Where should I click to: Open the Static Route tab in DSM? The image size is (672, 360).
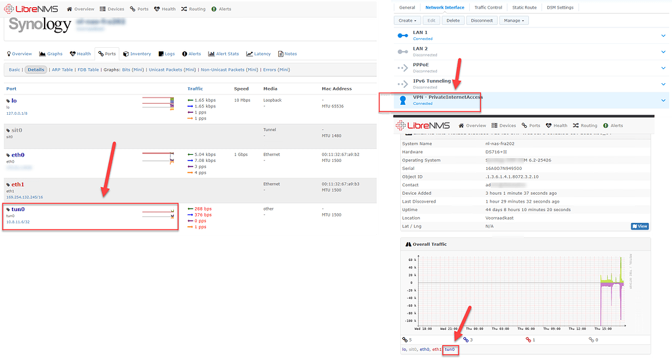pyautogui.click(x=524, y=7)
